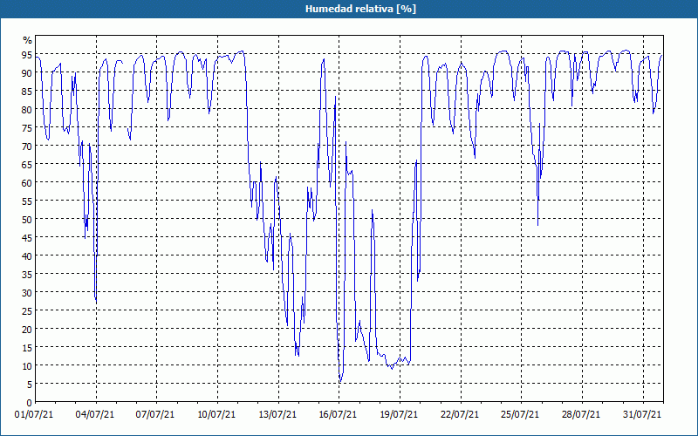Select the 60 y-axis value label
Viewport: 698px width, 436px height.
tap(27, 183)
